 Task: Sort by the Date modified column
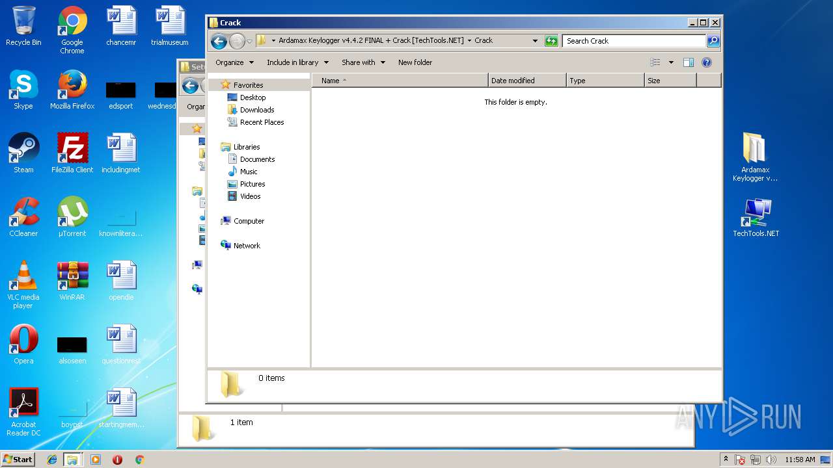[x=527, y=81]
